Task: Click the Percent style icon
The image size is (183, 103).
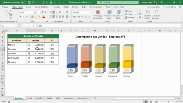Action: [x=79, y=17]
